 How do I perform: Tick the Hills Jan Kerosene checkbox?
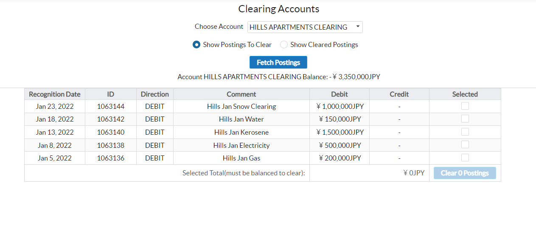coord(465,132)
